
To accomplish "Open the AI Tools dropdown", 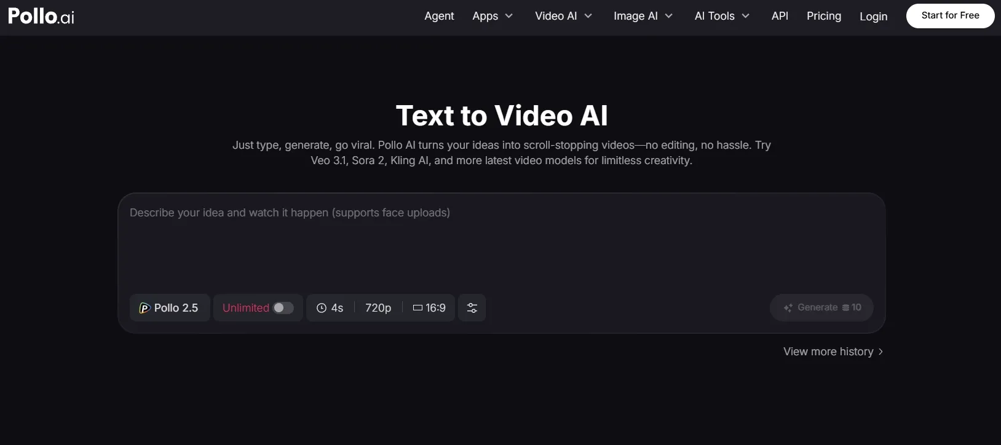I will click(722, 16).
